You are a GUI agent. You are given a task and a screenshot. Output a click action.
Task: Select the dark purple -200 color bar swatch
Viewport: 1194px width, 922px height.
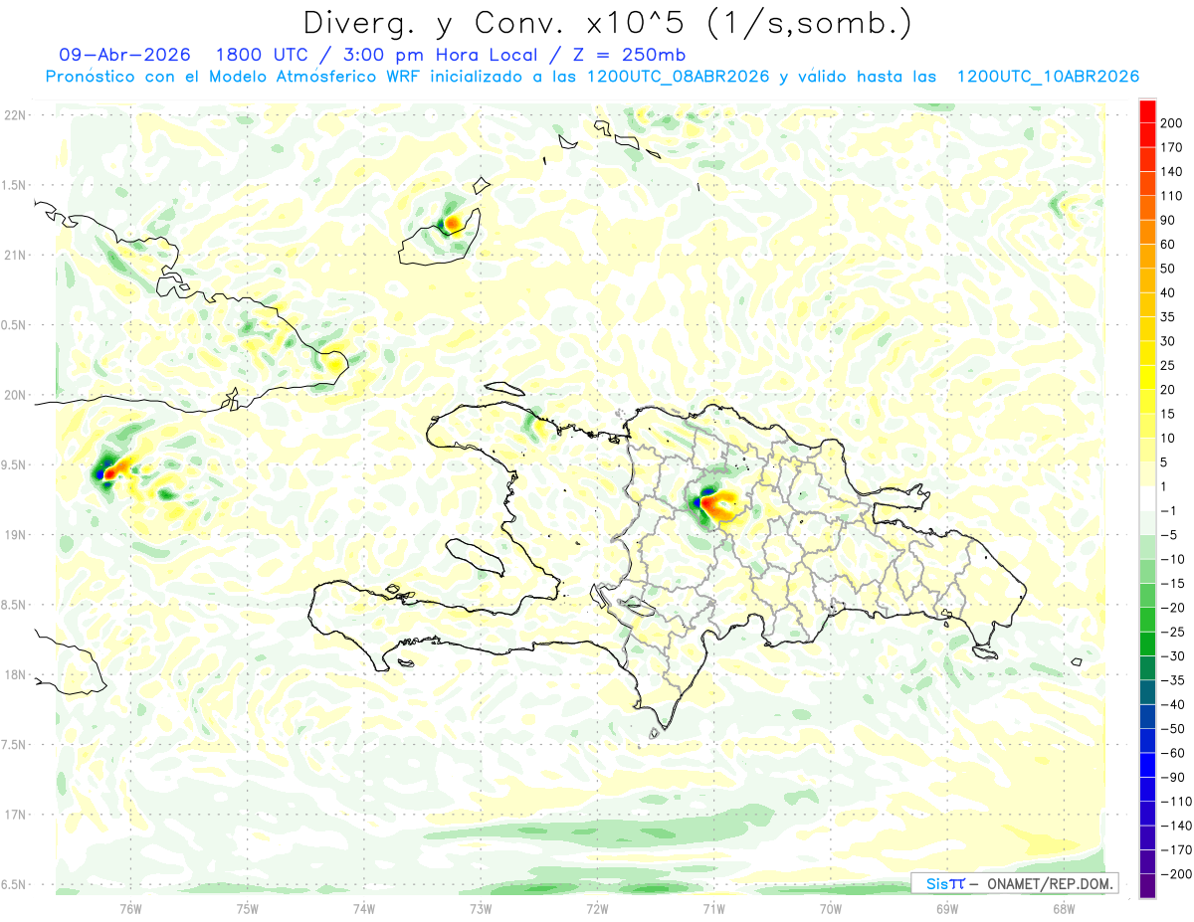pos(1147,885)
